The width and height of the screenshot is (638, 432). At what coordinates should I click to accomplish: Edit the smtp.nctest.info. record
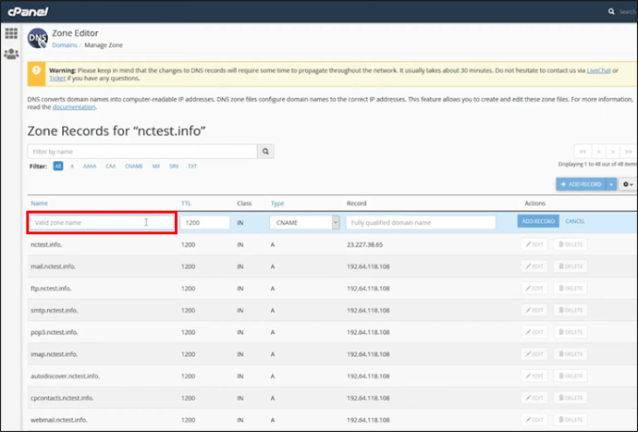534,310
